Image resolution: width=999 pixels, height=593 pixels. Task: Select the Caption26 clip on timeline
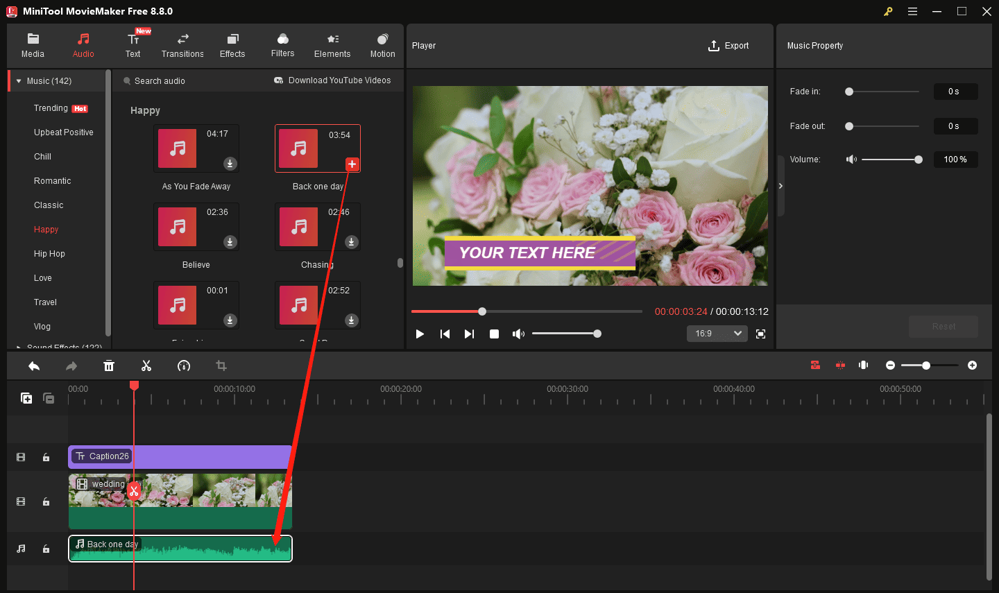[x=180, y=457]
